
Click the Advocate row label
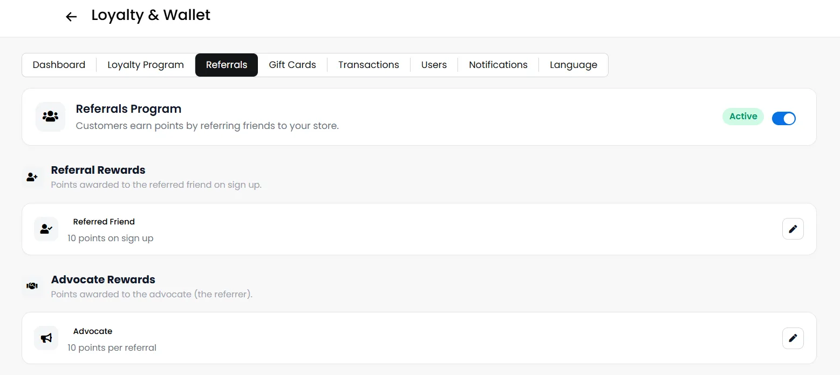93,331
